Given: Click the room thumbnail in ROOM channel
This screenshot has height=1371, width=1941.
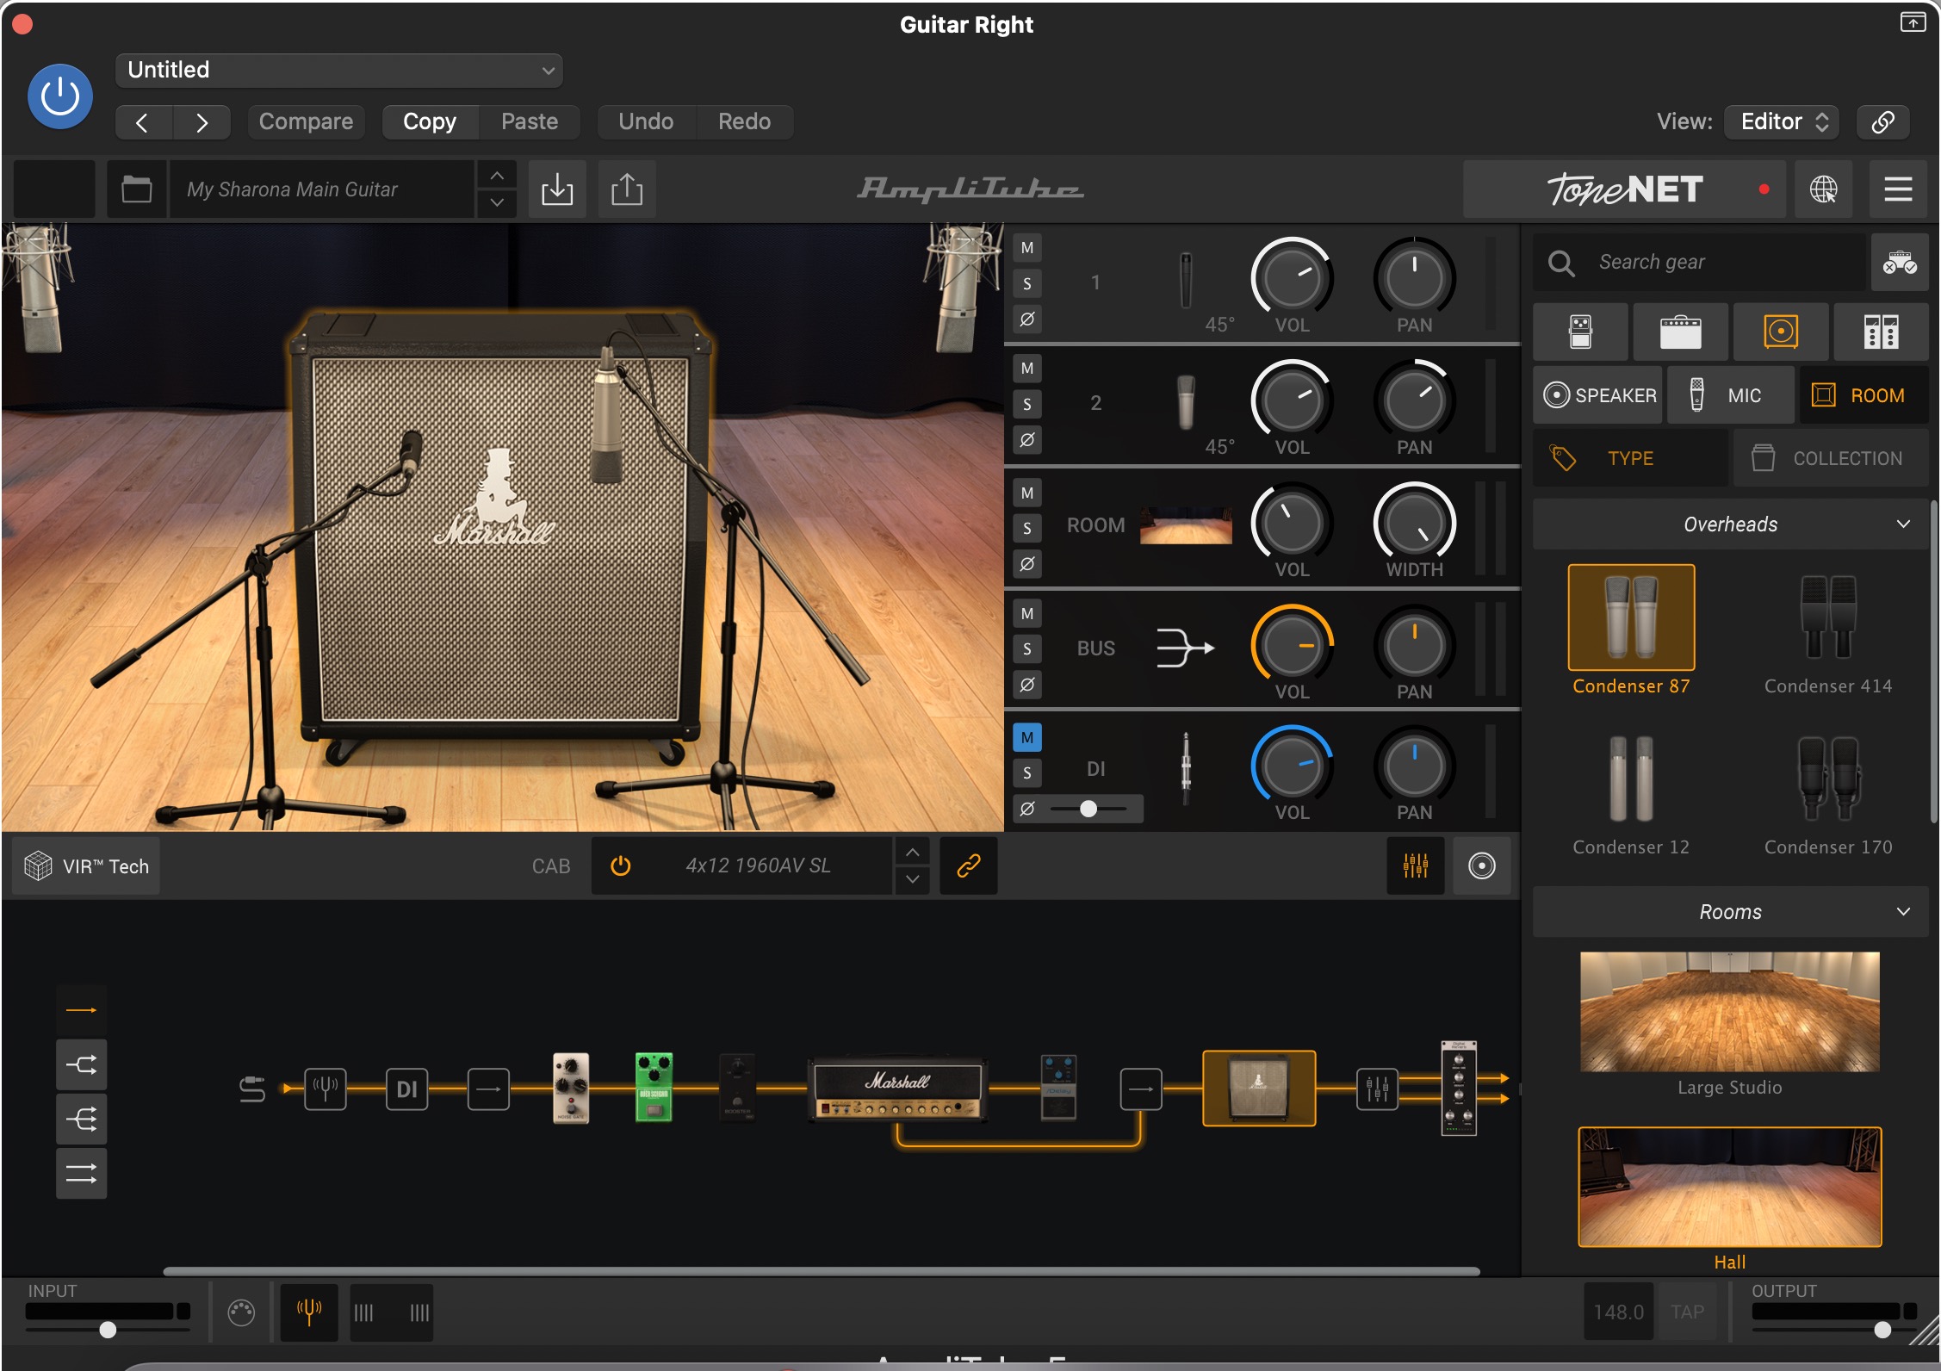Looking at the screenshot, I should coord(1186,525).
